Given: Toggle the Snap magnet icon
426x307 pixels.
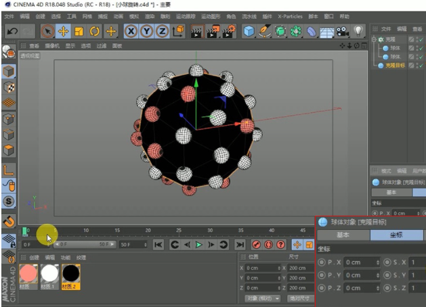Looking at the screenshot, I should [9, 221].
